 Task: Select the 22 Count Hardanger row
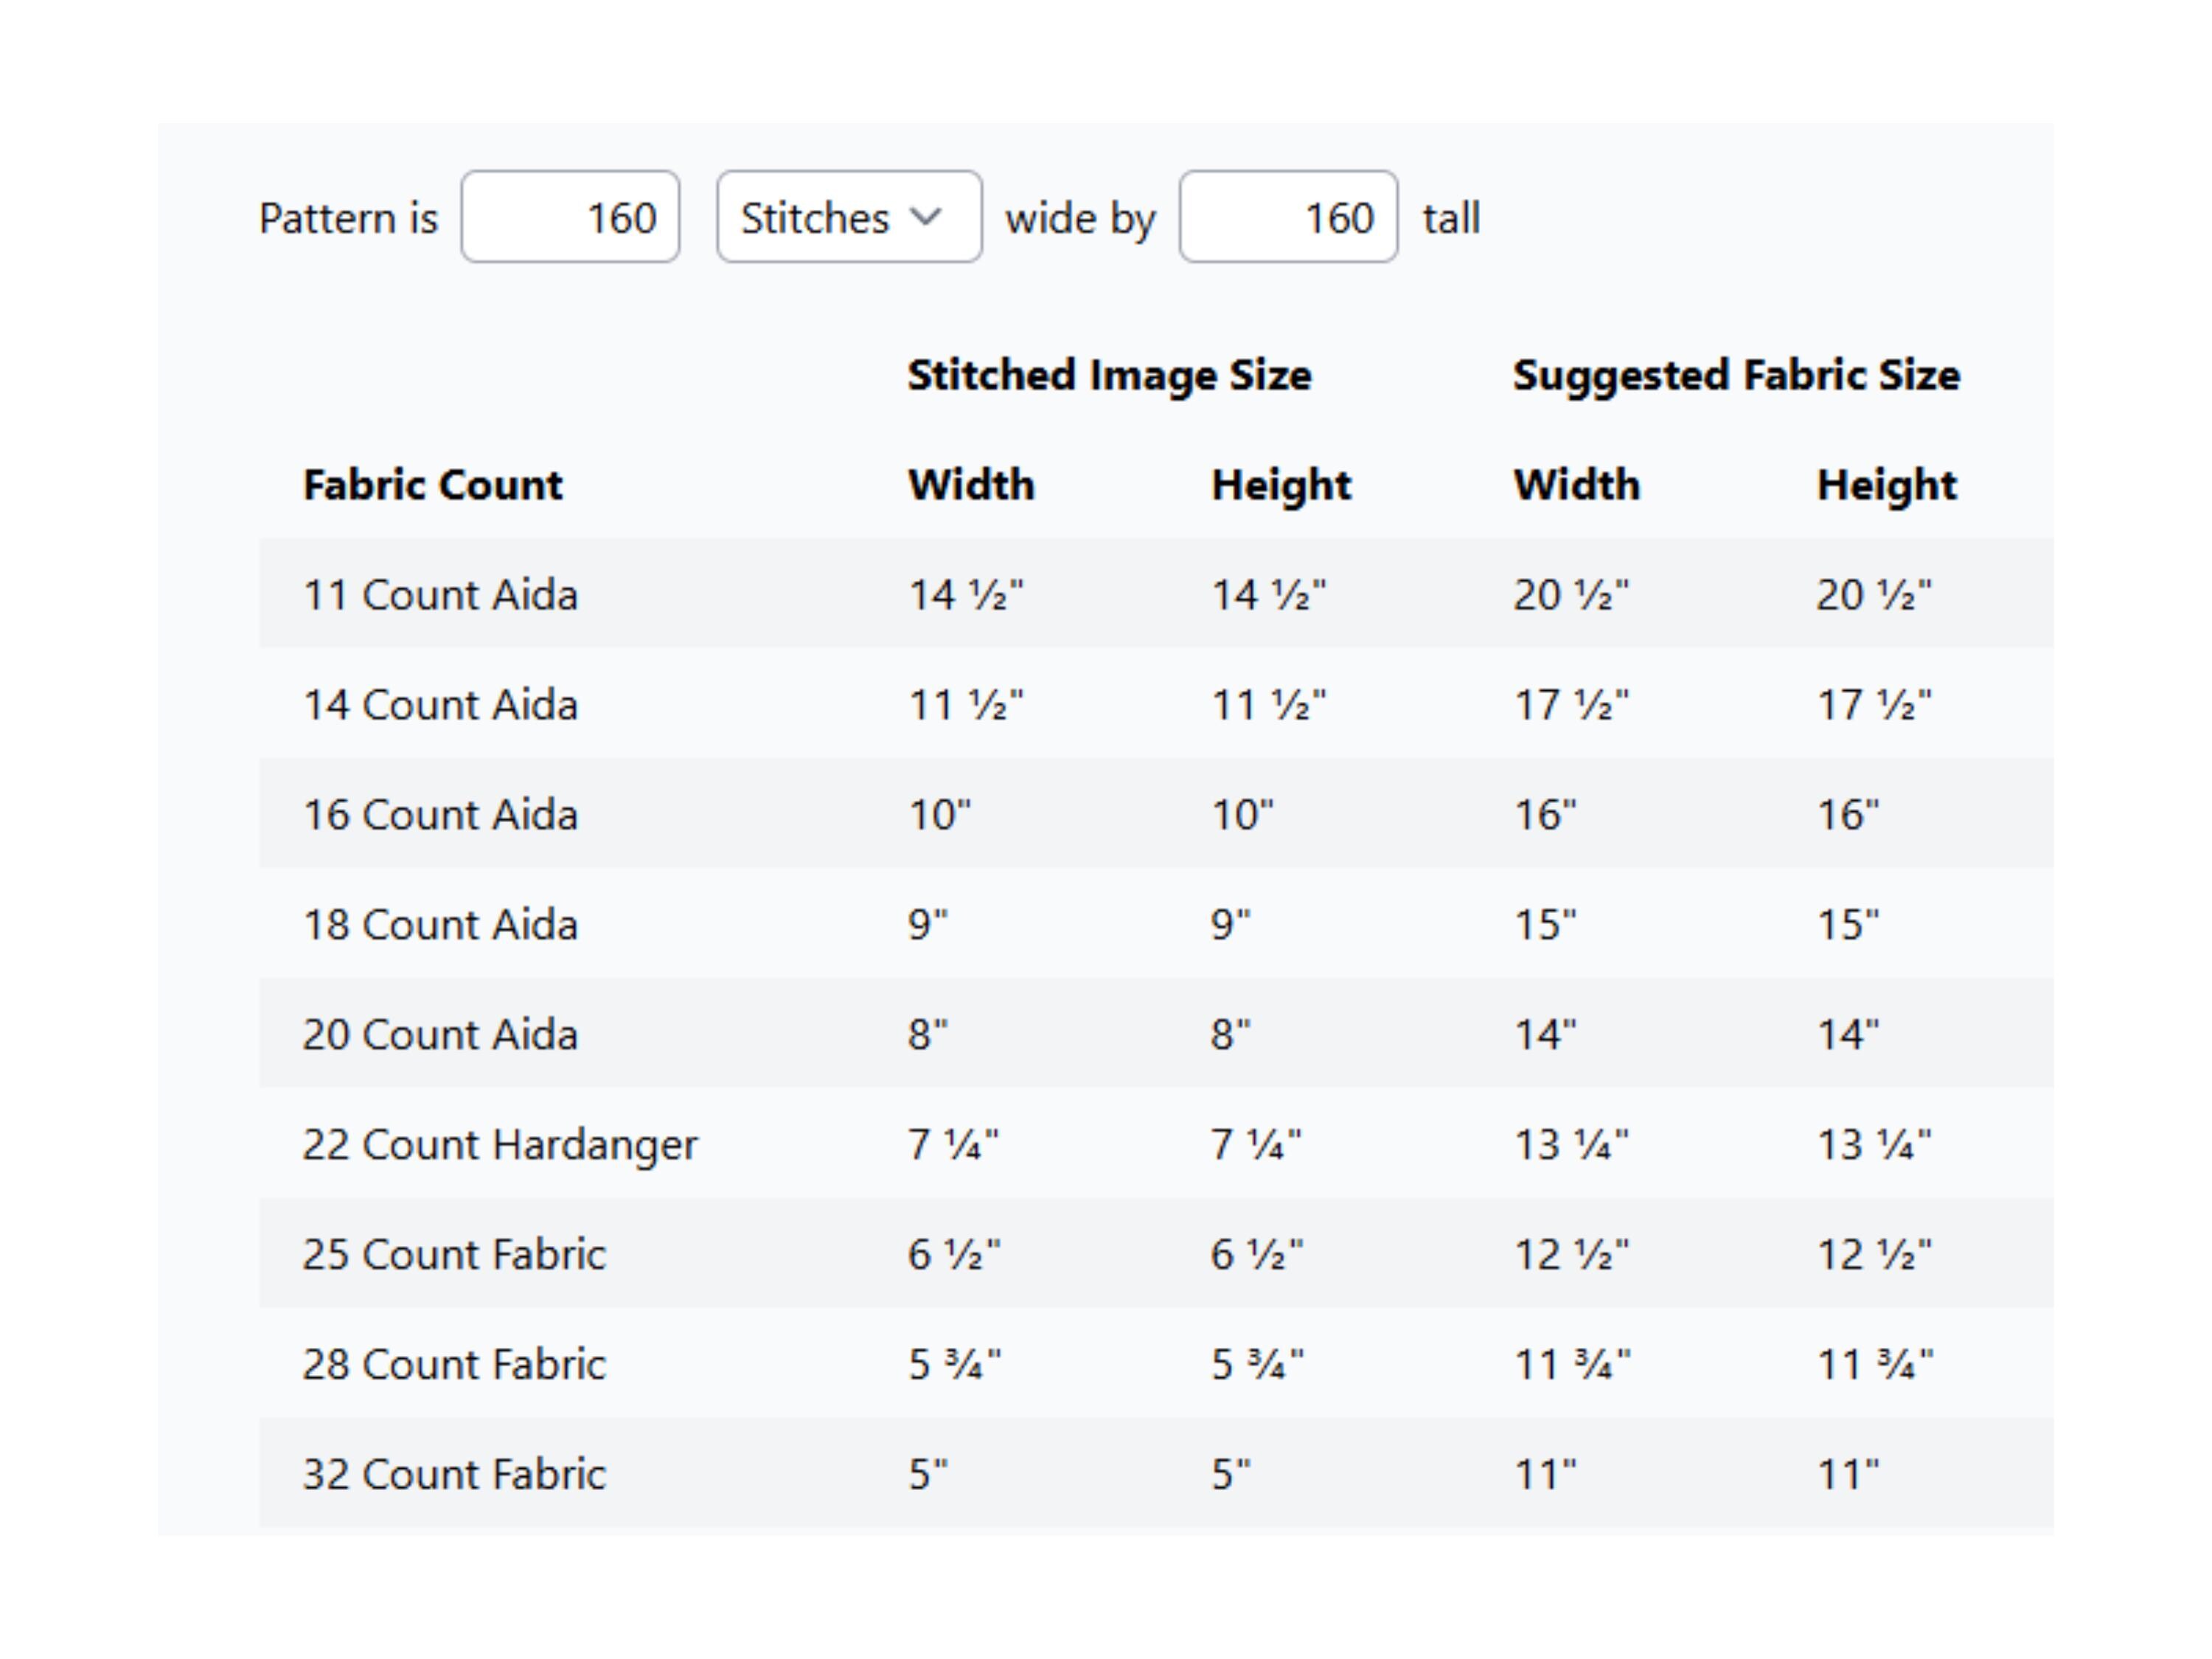1156,1143
